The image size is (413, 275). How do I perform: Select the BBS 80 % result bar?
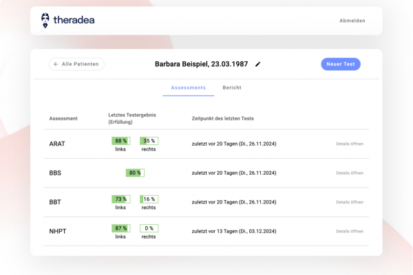134,173
